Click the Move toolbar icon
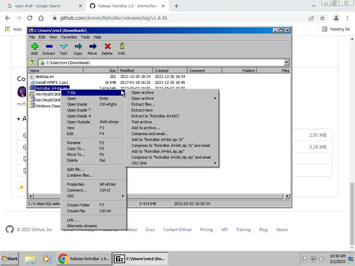355x266 pixels. click(x=92, y=49)
